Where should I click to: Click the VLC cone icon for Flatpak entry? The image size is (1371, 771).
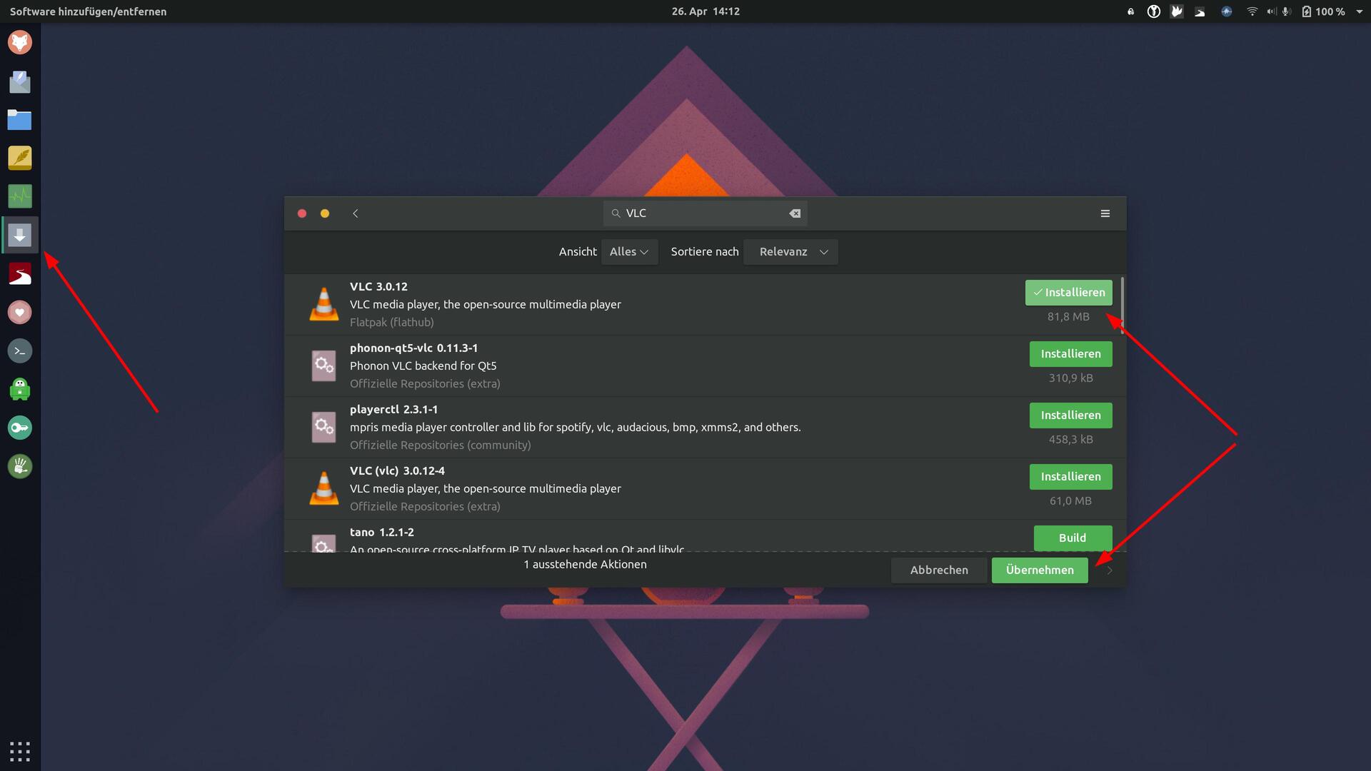click(x=323, y=305)
